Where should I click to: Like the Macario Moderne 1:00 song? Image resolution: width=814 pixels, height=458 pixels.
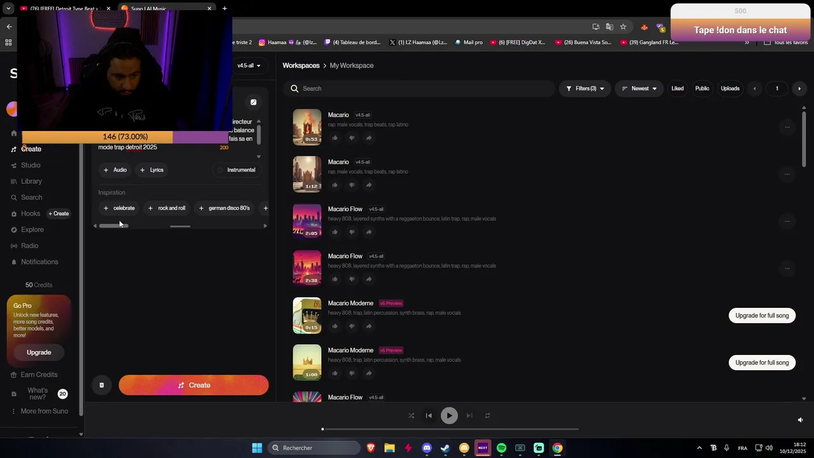(x=335, y=373)
